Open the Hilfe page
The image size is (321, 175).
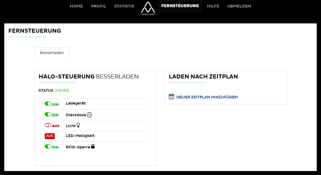(213, 6)
